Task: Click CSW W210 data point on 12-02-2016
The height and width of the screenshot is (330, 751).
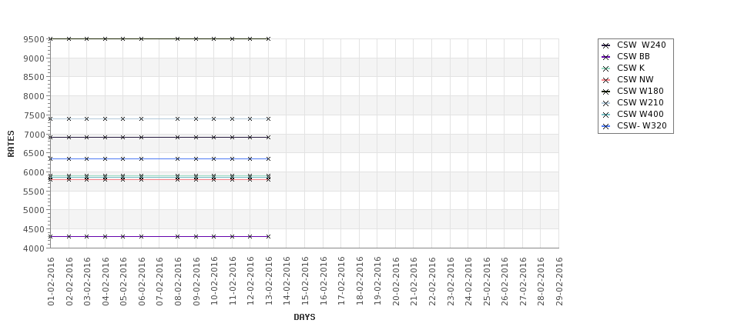Action: pyautogui.click(x=250, y=118)
